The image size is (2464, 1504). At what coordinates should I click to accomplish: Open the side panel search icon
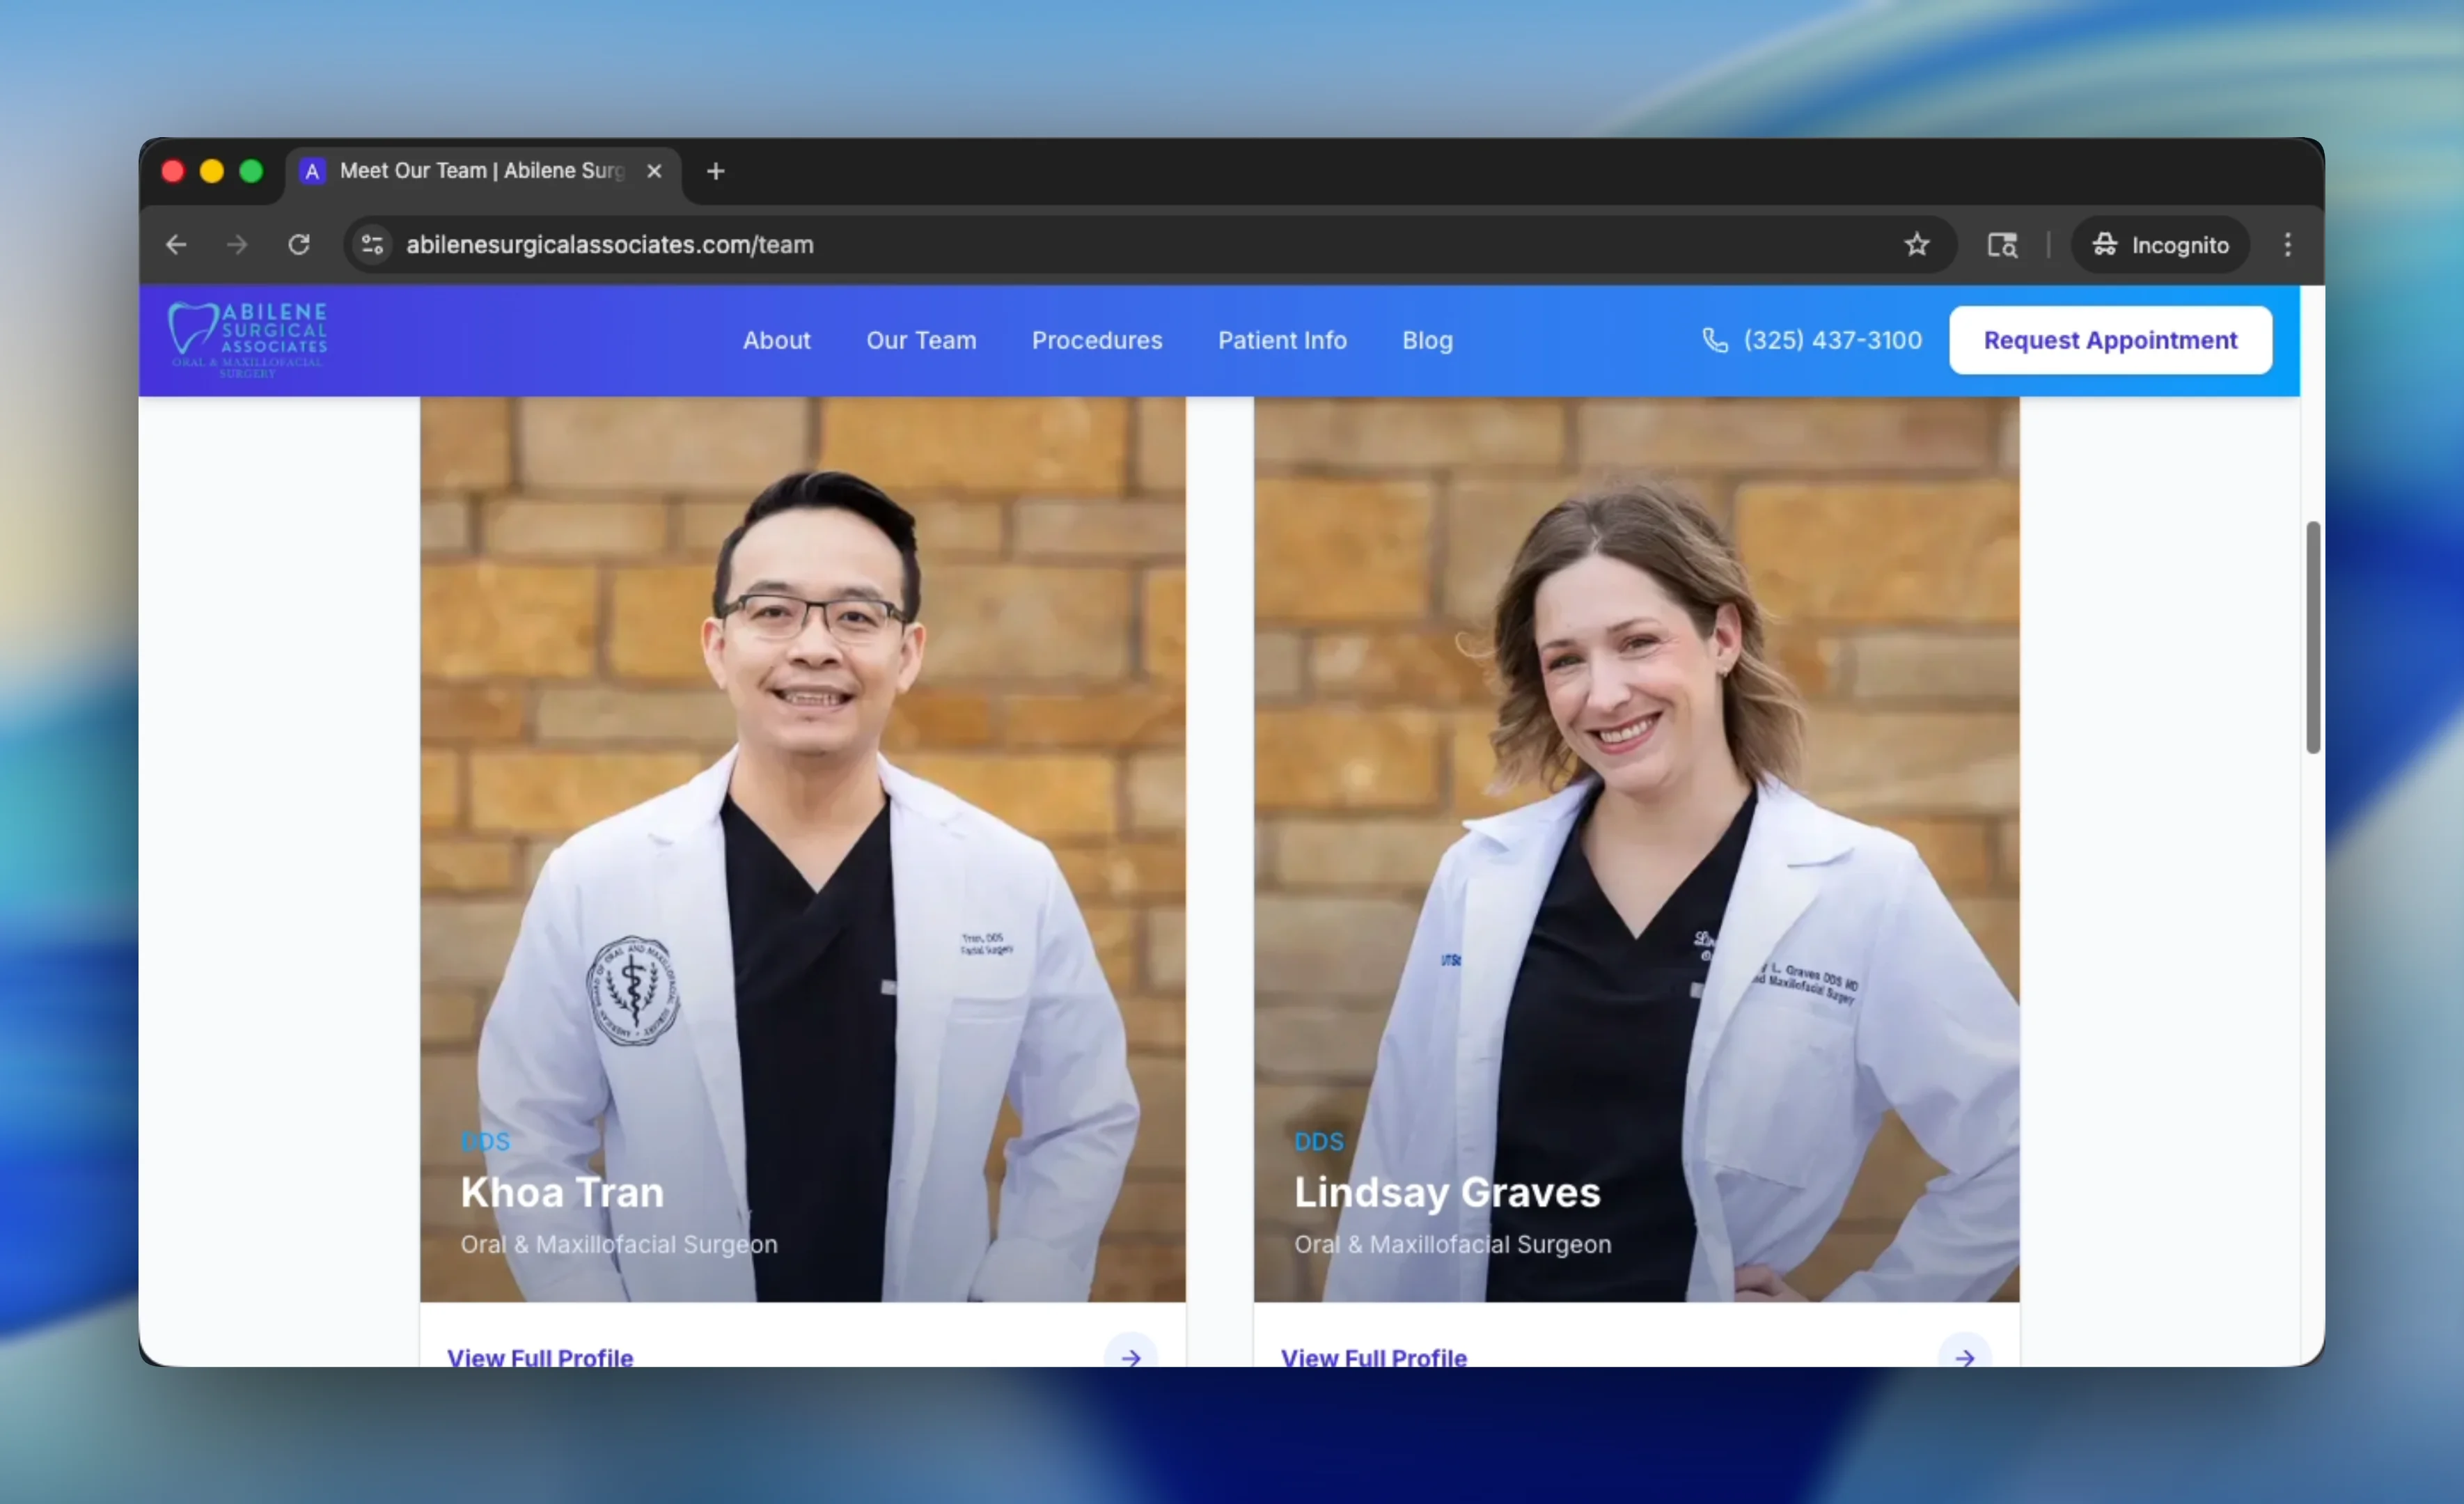click(2002, 244)
